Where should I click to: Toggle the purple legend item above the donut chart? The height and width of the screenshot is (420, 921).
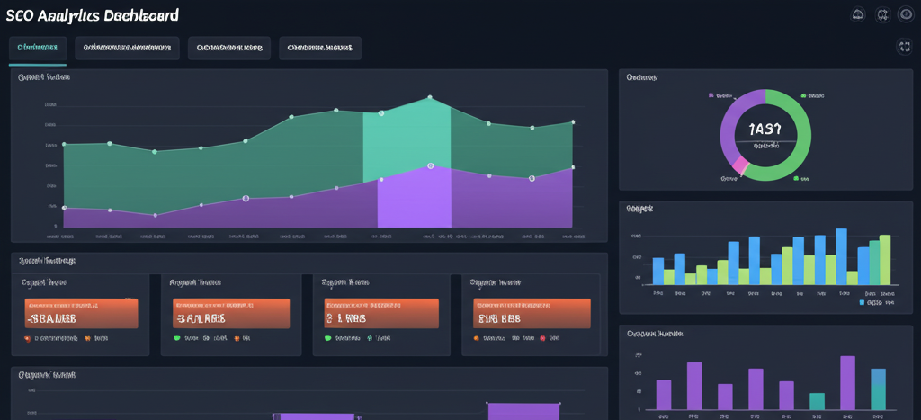[x=711, y=94]
